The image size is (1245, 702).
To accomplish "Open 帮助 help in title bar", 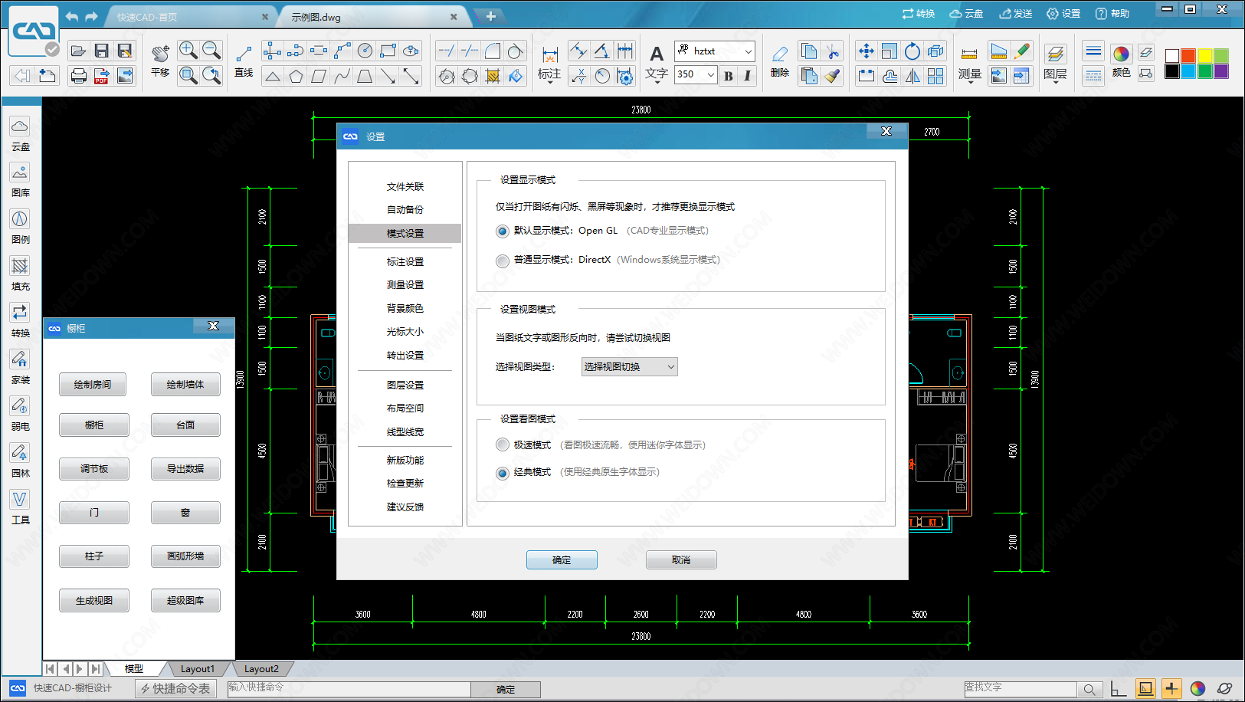I will tap(1112, 14).
